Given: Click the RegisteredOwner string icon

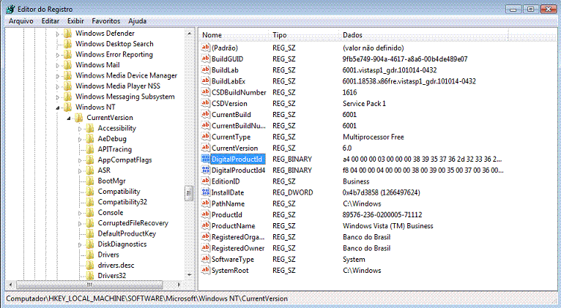Looking at the screenshot, I should click(x=205, y=247).
